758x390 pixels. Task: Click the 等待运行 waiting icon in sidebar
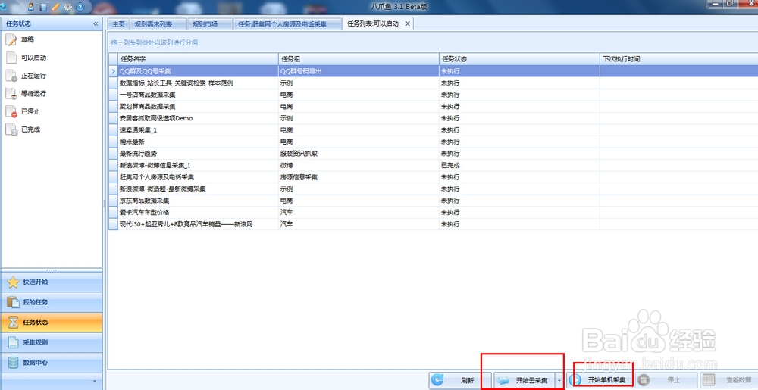pyautogui.click(x=11, y=94)
